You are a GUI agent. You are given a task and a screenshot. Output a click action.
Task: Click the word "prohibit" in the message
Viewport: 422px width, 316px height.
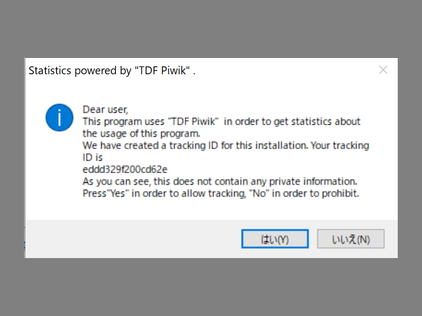[341, 193]
